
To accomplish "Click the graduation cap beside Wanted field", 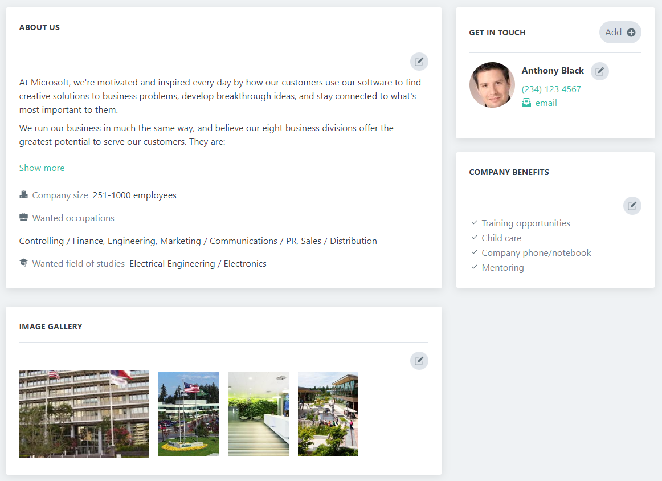I will point(23,263).
